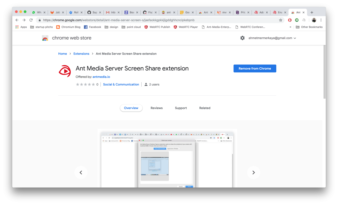
Task: Click the URL address bar
Action: pyautogui.click(x=159, y=20)
